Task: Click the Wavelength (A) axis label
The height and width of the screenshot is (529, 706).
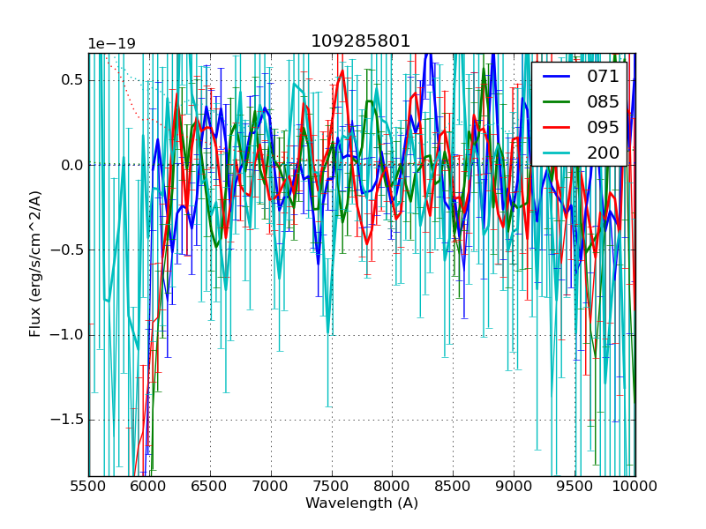Action: (361, 503)
